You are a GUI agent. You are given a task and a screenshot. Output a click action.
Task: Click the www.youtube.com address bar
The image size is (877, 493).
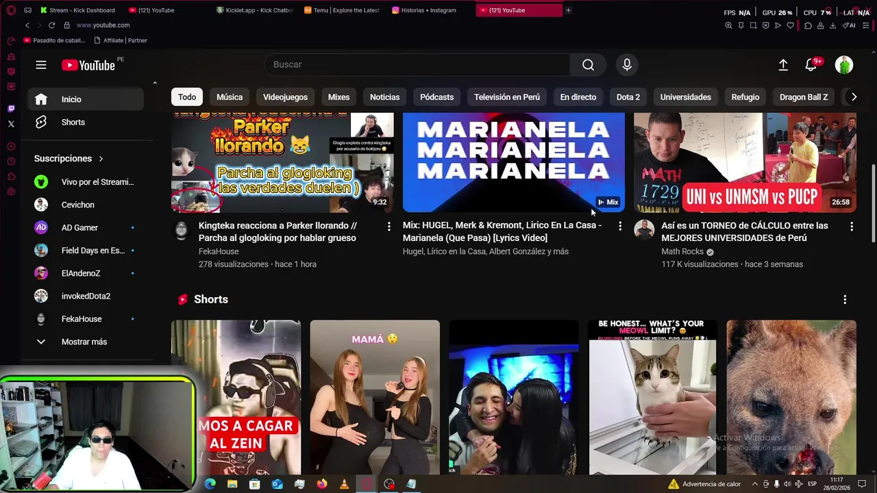click(x=103, y=25)
